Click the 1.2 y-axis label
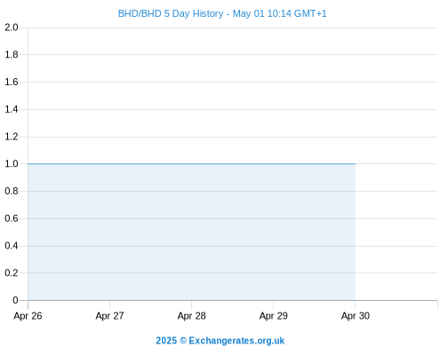The image size is (440, 355). click(12, 137)
